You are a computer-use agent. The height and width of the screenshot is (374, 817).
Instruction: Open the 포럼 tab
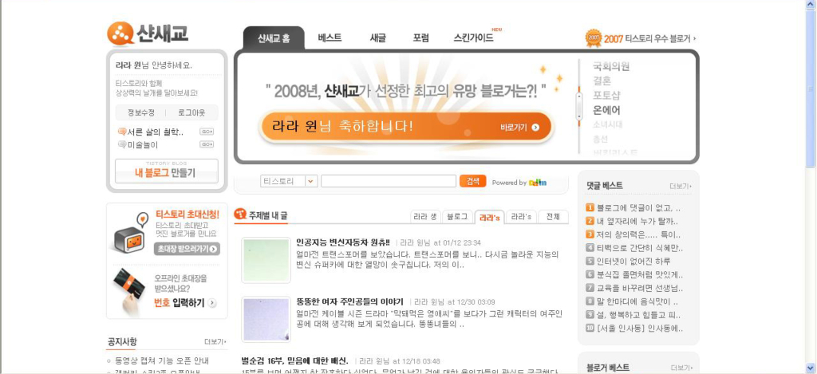(x=421, y=38)
